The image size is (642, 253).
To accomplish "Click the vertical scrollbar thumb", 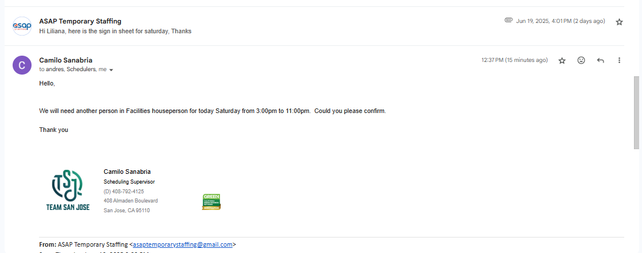I will click(636, 112).
